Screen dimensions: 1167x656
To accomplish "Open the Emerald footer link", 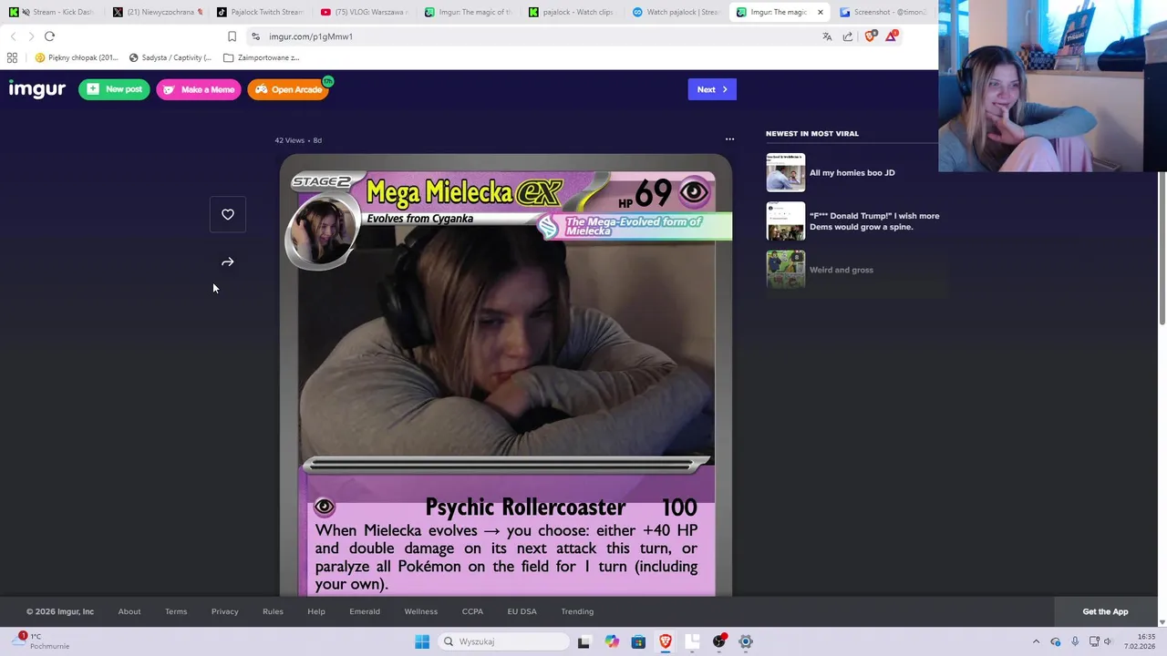I will click(x=365, y=611).
